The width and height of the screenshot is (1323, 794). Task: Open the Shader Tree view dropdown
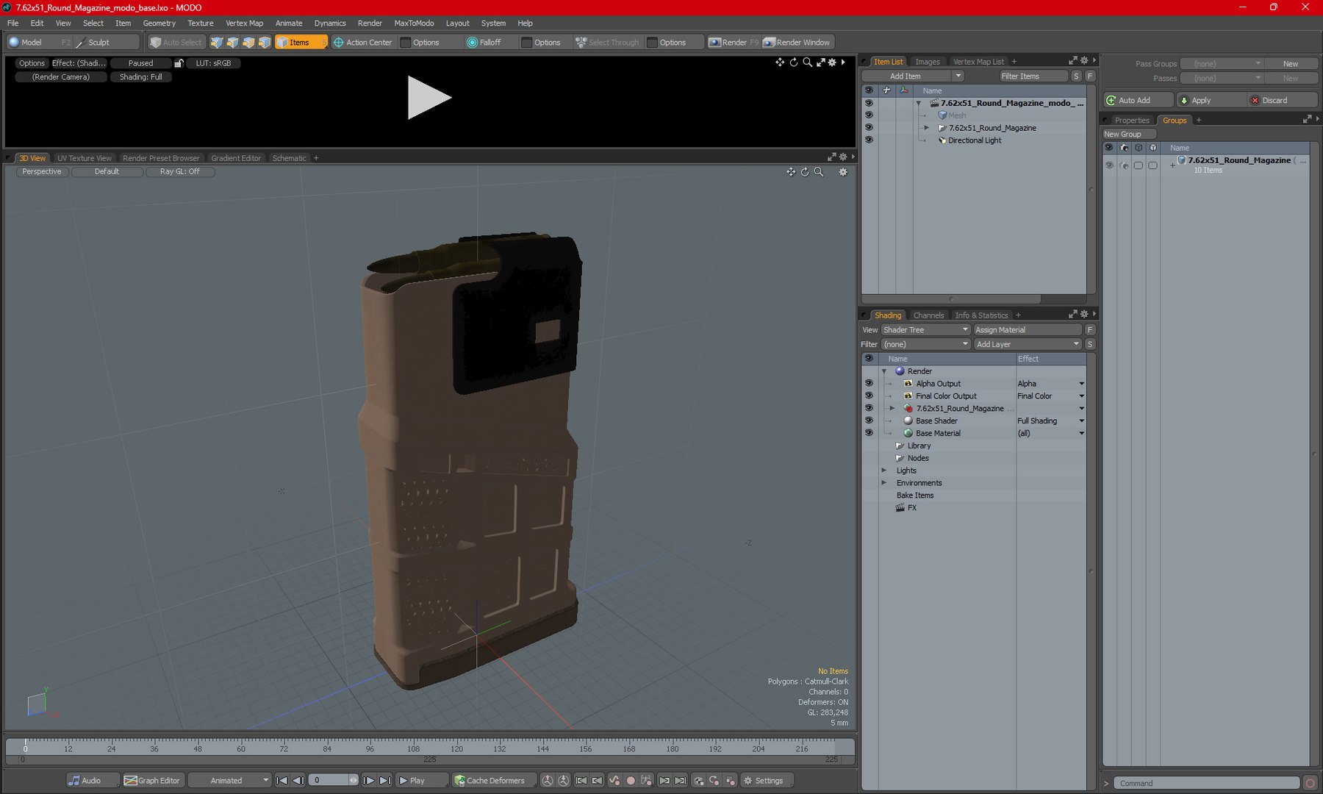(925, 330)
